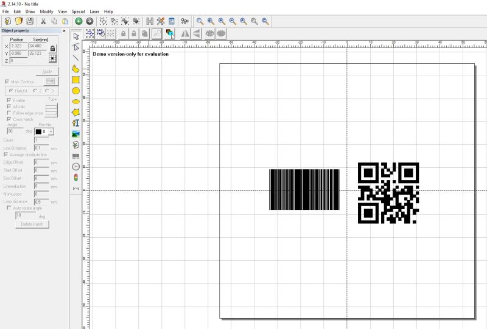Select the text tool icon
The image size is (487, 329).
point(75,123)
